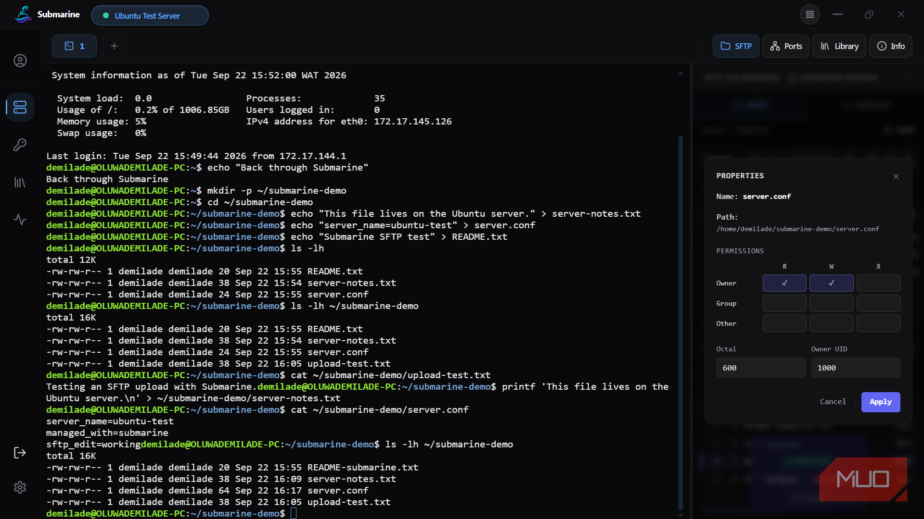This screenshot has height=519, width=924.
Task: Apply the permission changes
Action: pos(880,402)
